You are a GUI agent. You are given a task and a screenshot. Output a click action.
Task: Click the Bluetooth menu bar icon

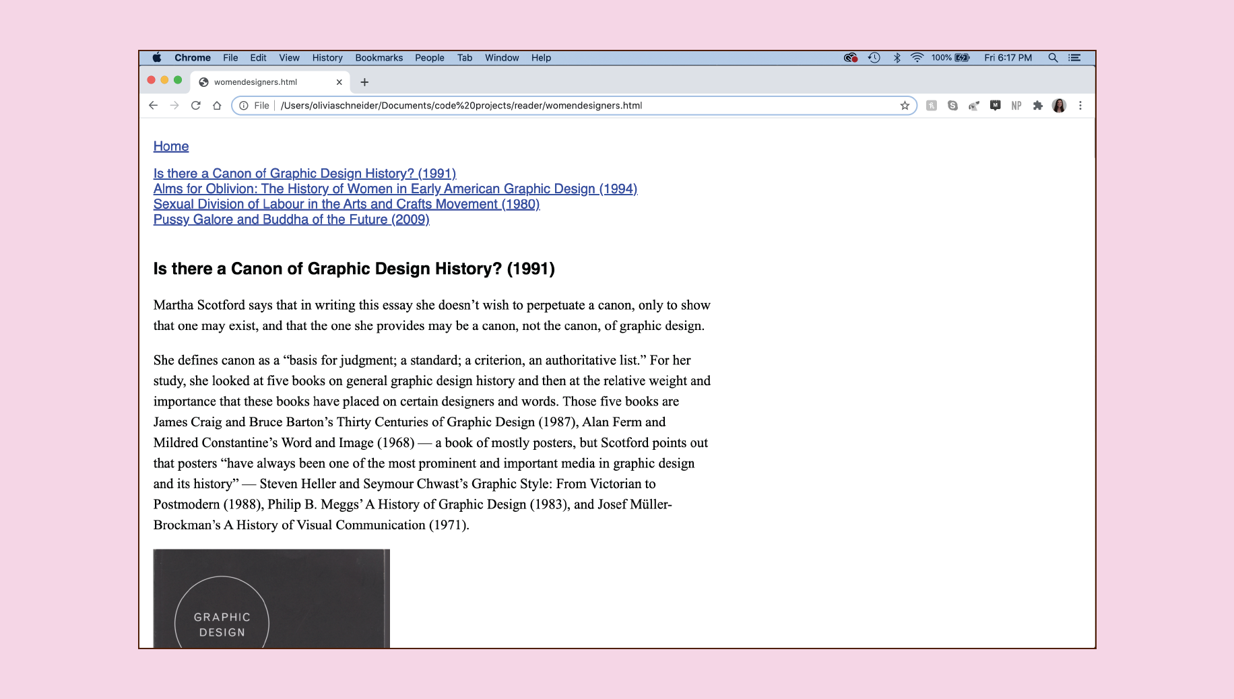[897, 58]
